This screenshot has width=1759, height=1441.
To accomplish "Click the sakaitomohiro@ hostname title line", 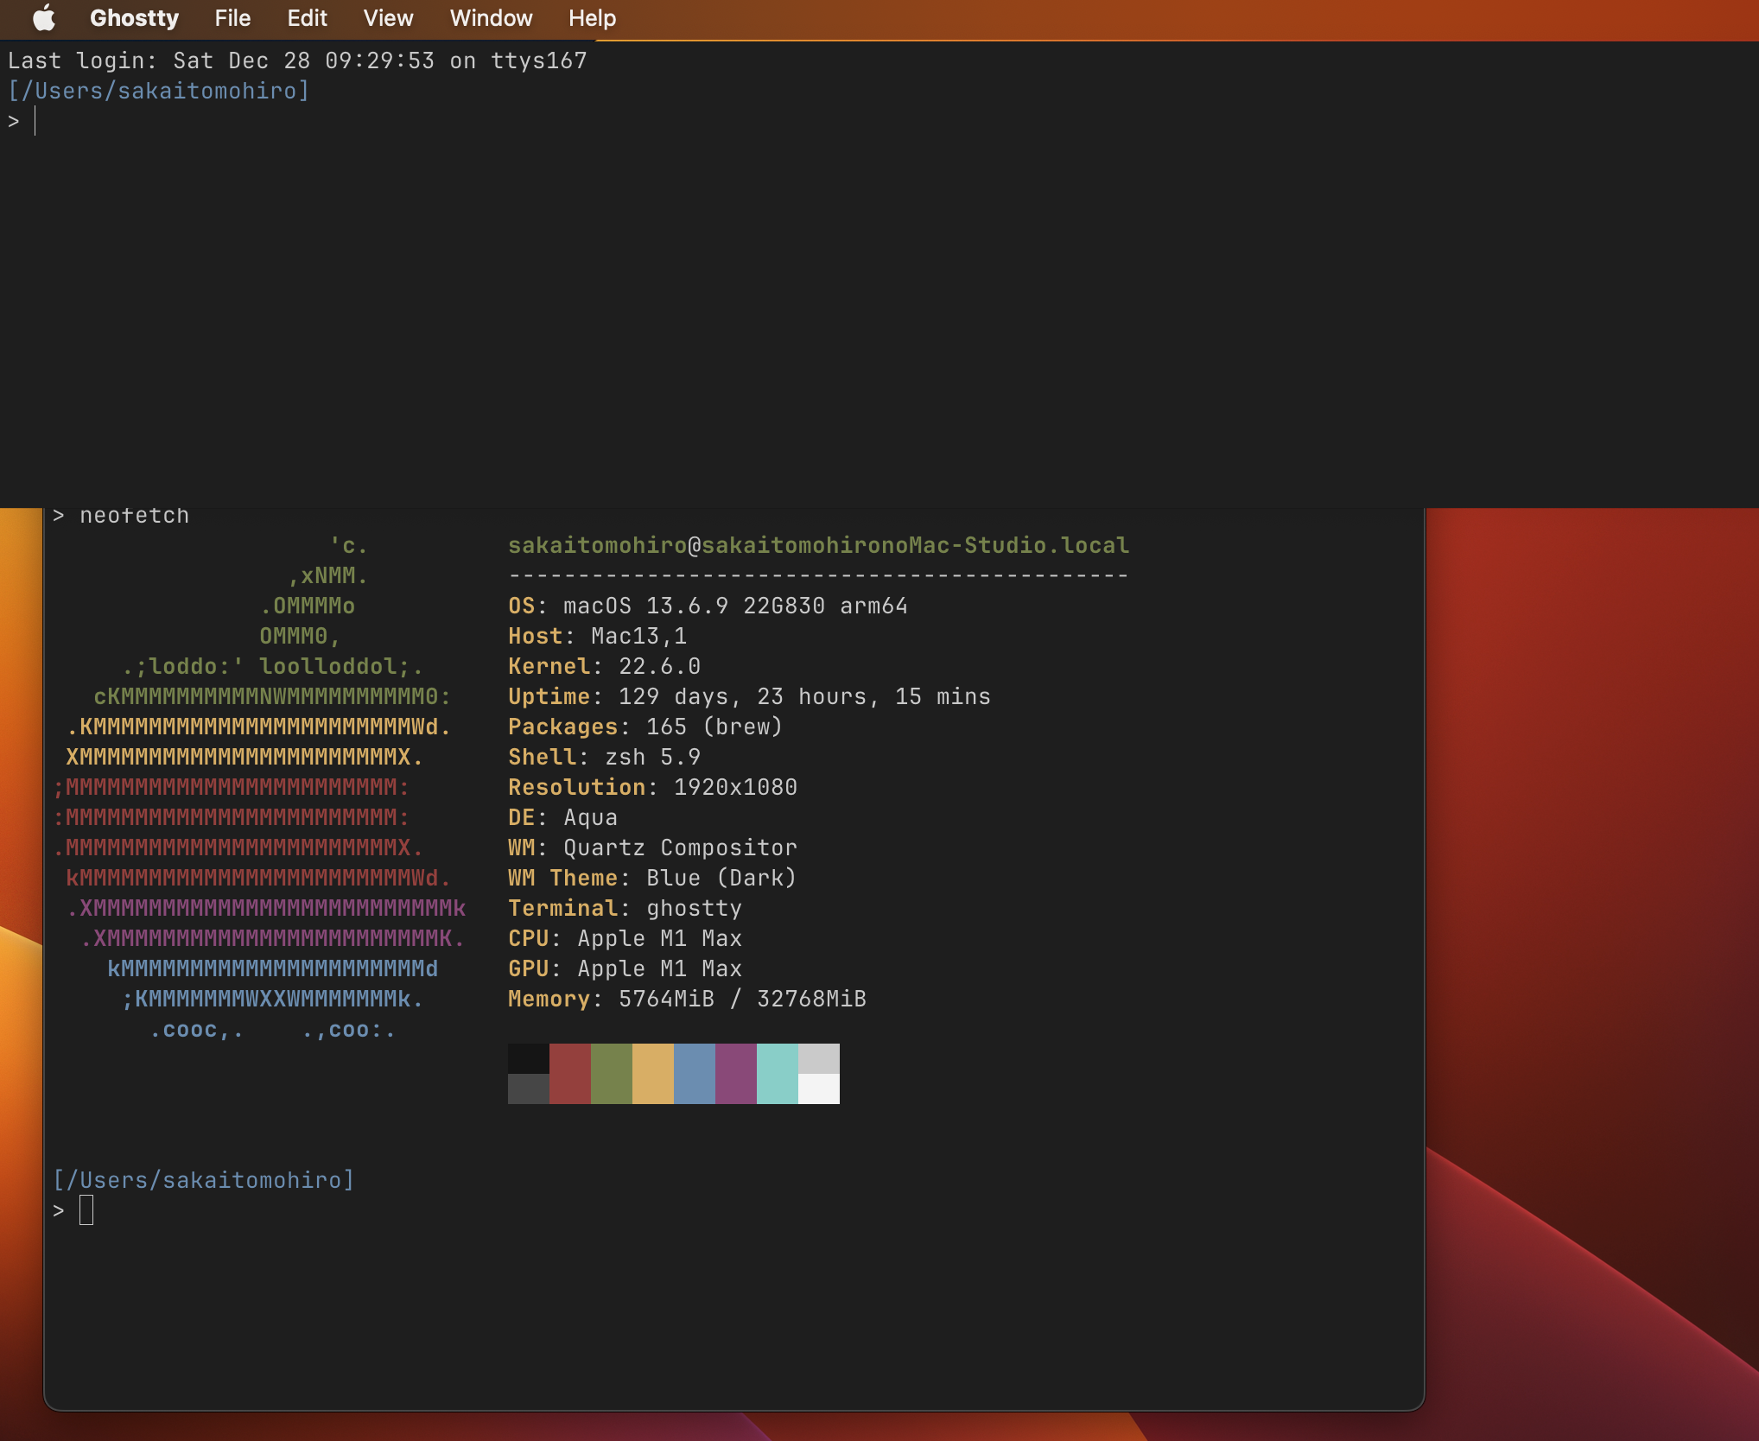I will coord(817,545).
